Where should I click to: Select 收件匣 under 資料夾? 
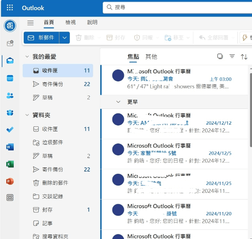58,129
